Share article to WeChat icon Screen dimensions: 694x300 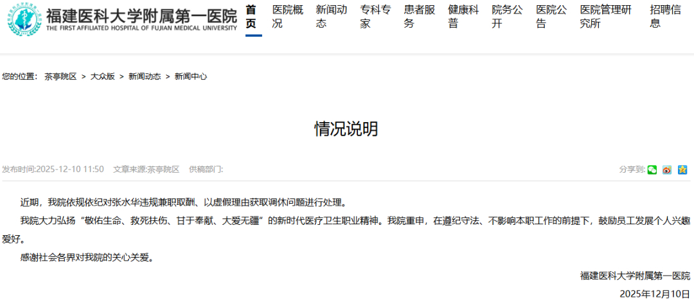click(652, 170)
